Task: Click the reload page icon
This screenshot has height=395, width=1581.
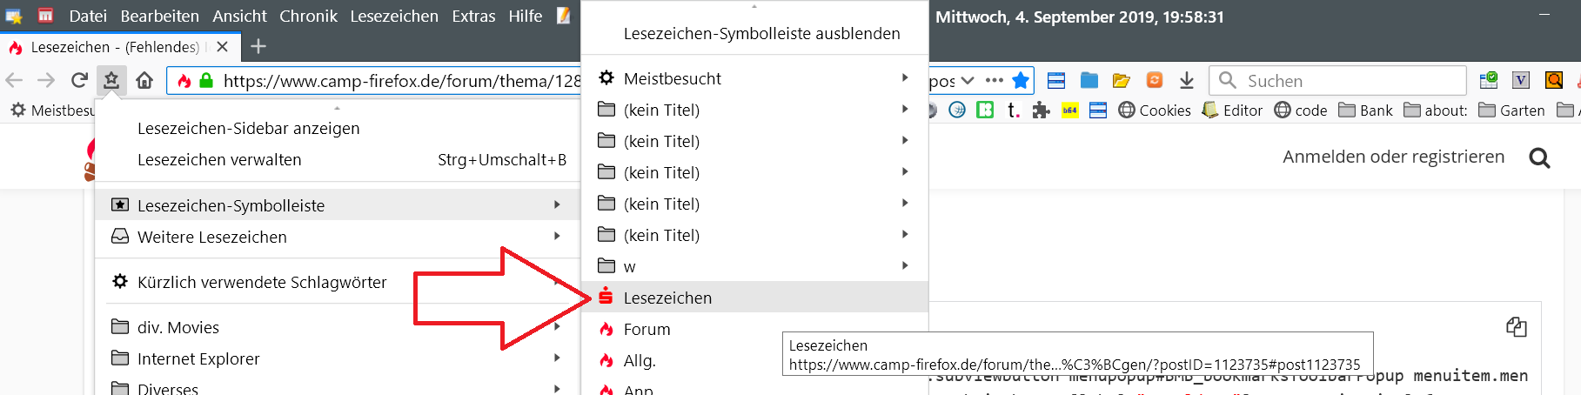Action: pyautogui.click(x=79, y=81)
